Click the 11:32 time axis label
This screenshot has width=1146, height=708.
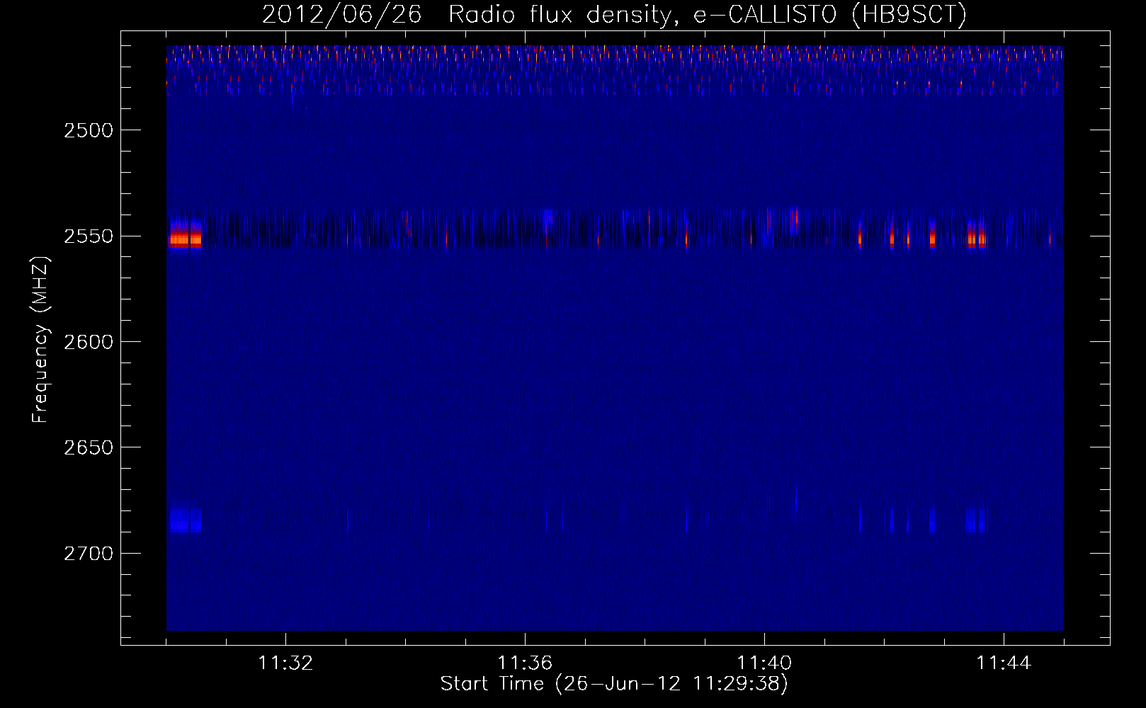point(285,663)
